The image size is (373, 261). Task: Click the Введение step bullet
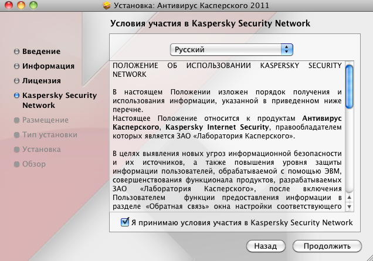(x=16, y=52)
